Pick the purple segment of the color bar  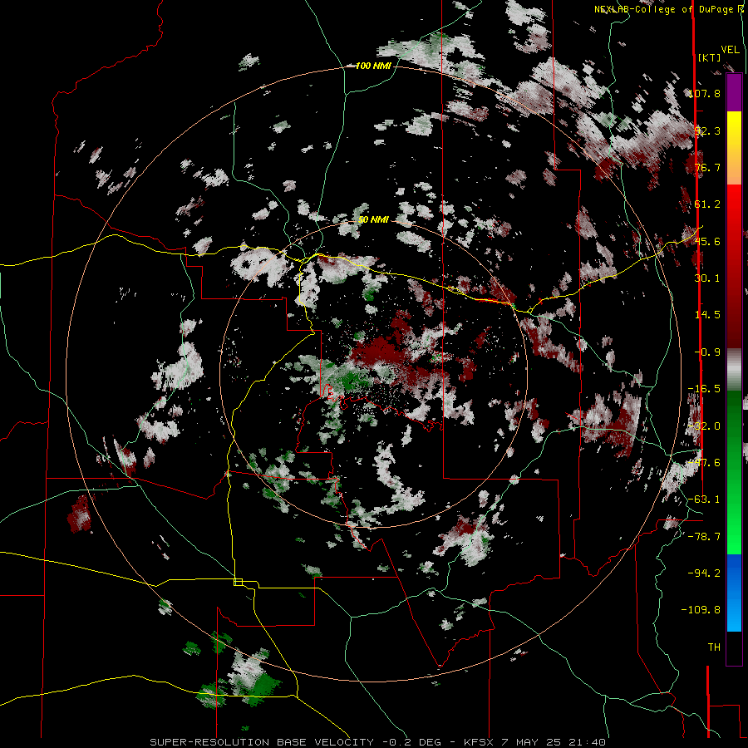(734, 92)
